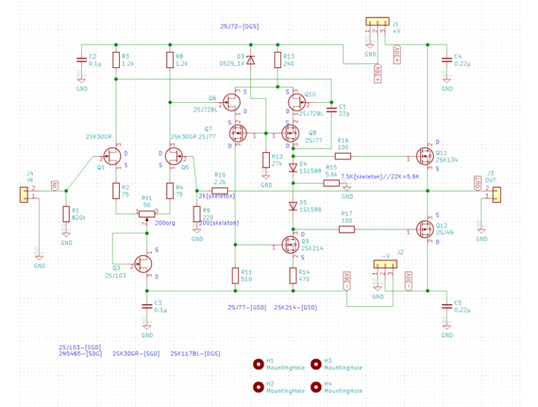Click the J3 OUT output connector

click(496, 194)
